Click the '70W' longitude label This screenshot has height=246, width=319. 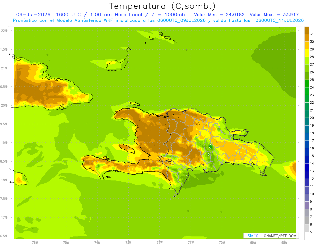(222, 242)
